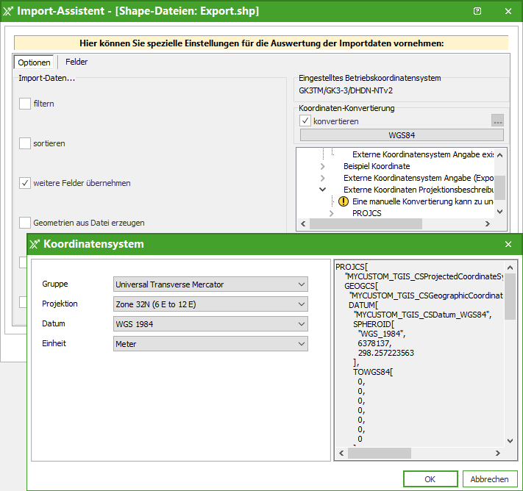Screen dimensions: 523x491
Task: Select the Optionen tab
Action: click(x=34, y=62)
